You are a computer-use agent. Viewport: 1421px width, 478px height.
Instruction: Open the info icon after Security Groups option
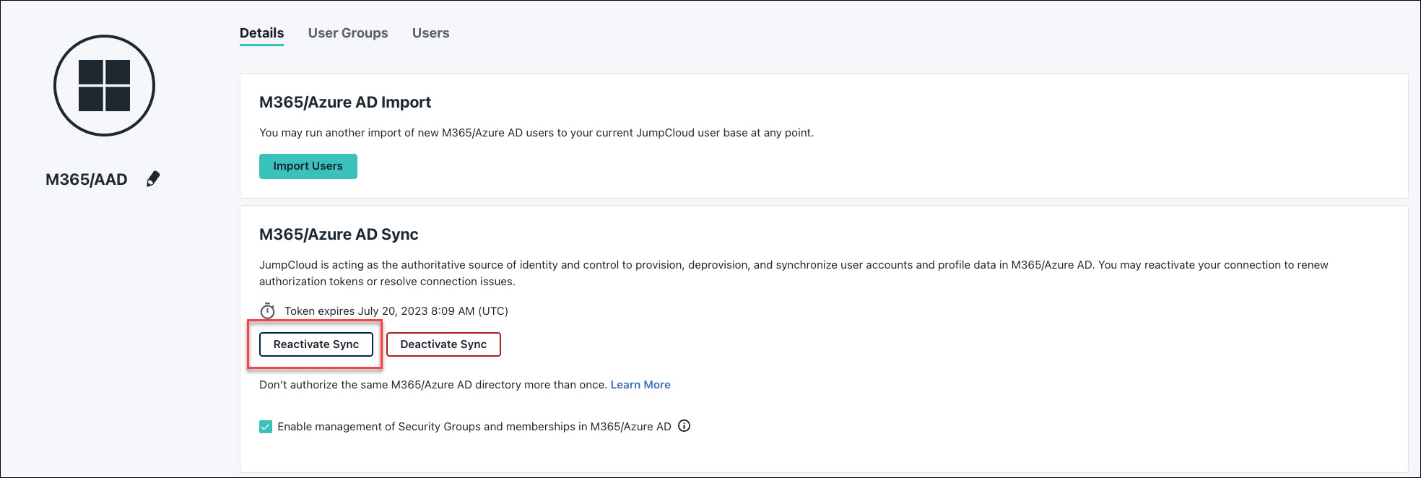(x=685, y=426)
